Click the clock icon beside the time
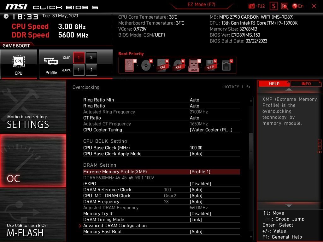Screen dimensions: 323x242 [6, 16]
